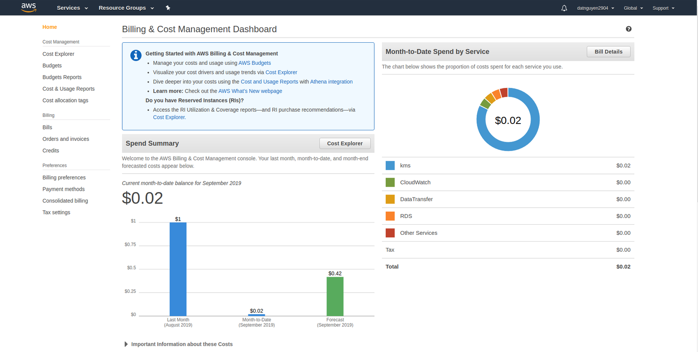Click the Last Month blue bar

click(178, 269)
